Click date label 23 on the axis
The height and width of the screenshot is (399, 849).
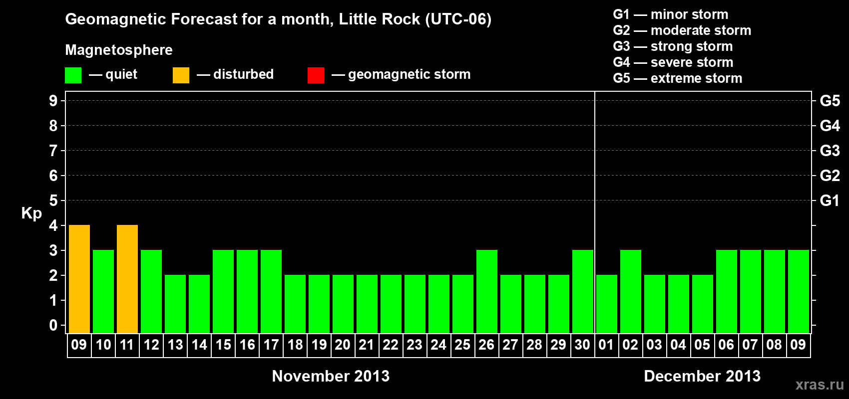[415, 345]
